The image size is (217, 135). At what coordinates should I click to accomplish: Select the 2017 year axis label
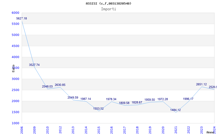point(125,130)
